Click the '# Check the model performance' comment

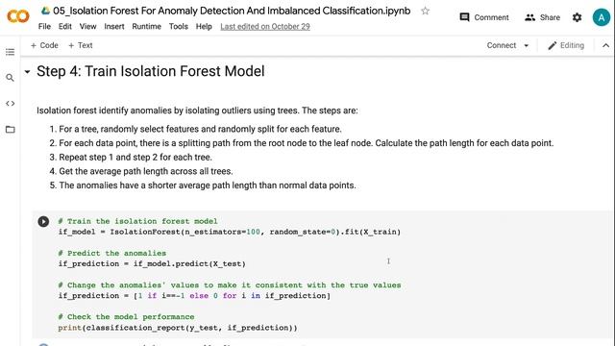coord(126,316)
